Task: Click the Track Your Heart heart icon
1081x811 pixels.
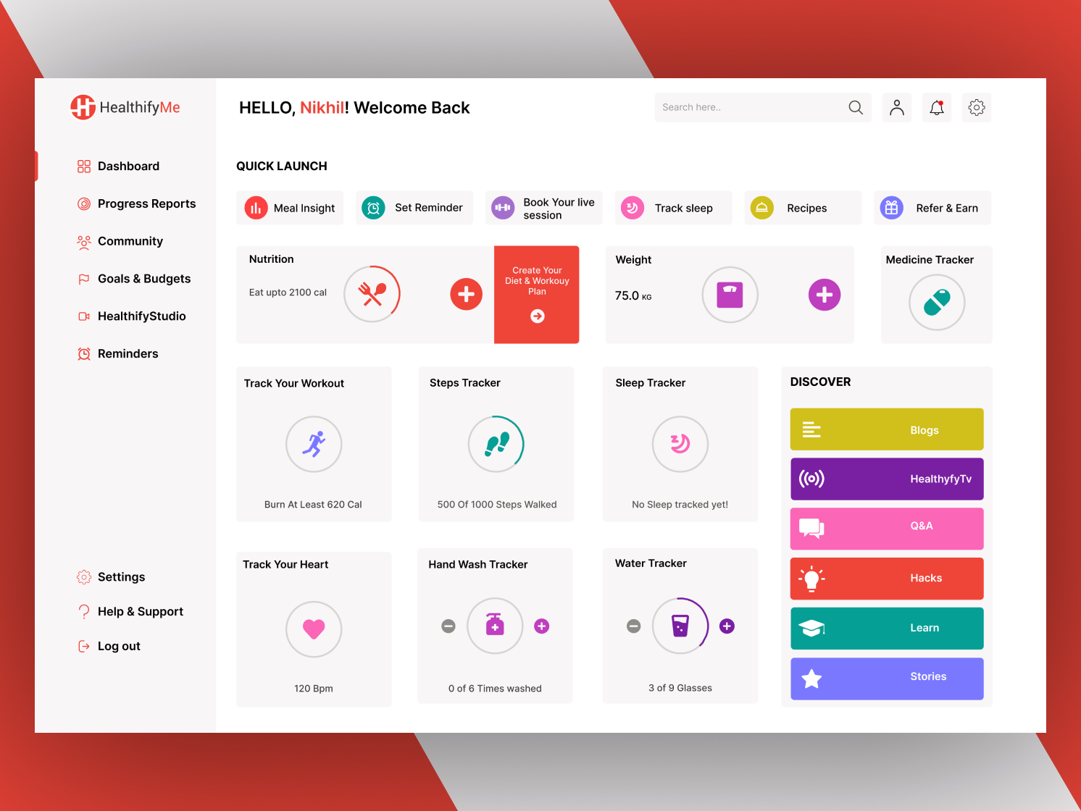Action: click(314, 629)
